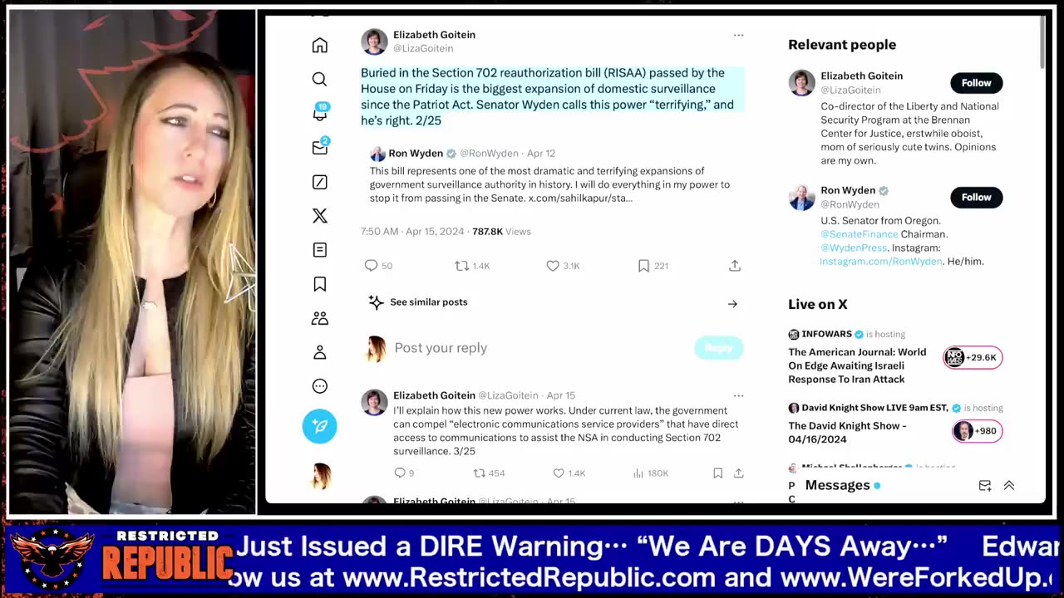
Task: Open Elizabeth Goitein's name in Relevant people
Action: pyautogui.click(x=861, y=76)
